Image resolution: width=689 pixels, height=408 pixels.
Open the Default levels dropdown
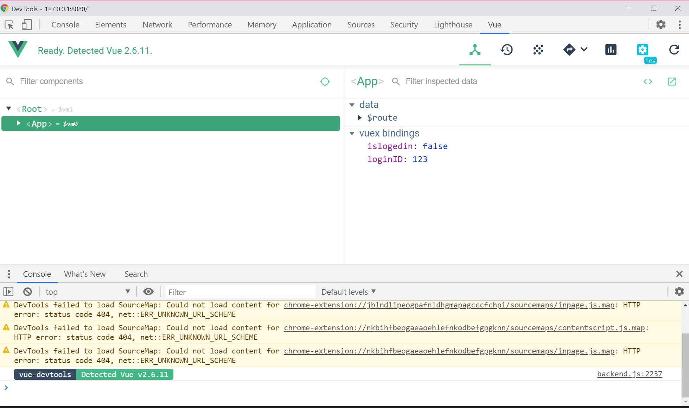pyautogui.click(x=348, y=292)
